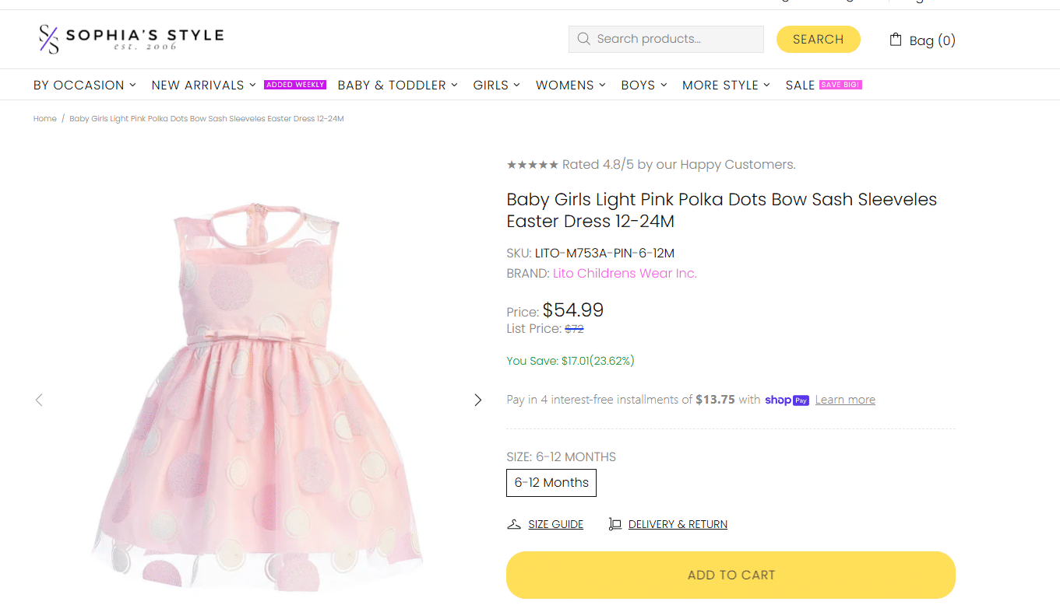This screenshot has width=1060, height=612.
Task: Click the Search products input field
Action: coord(674,39)
